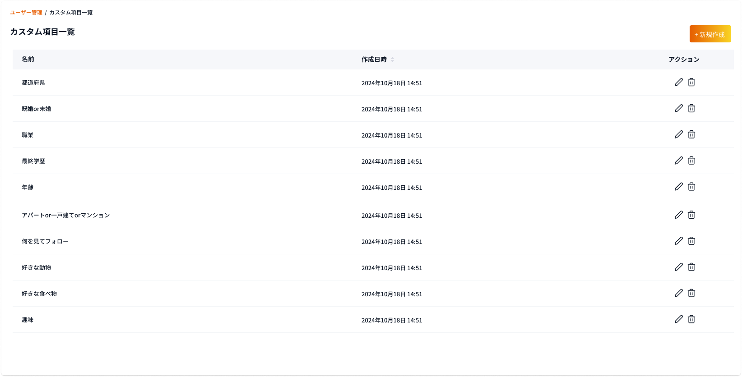
Task: Trash the 趣味 custom field
Action: [691, 319]
